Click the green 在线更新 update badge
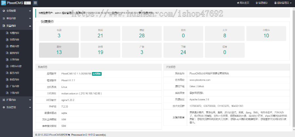The height and width of the screenshot is (137, 295). 97,74
